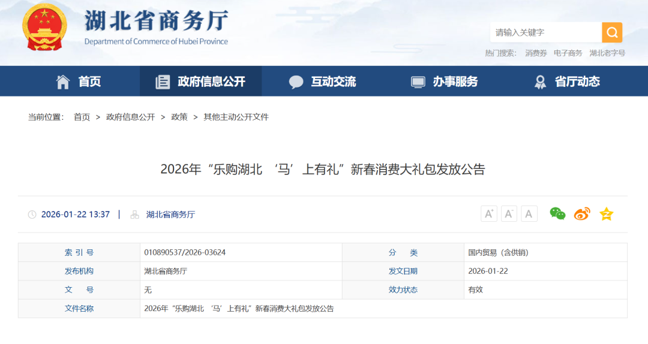
Task: Click hot search term 电子商务
Action: 568,53
